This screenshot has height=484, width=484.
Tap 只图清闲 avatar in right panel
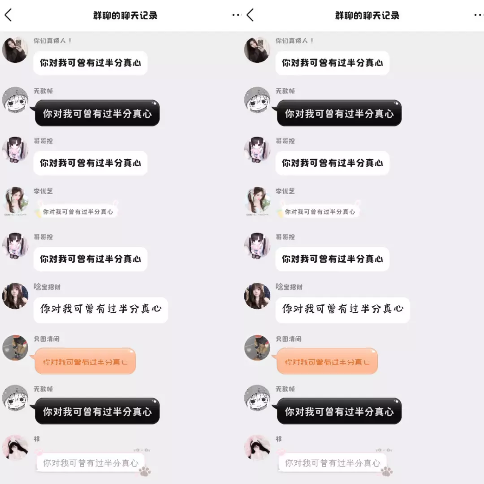point(257,348)
